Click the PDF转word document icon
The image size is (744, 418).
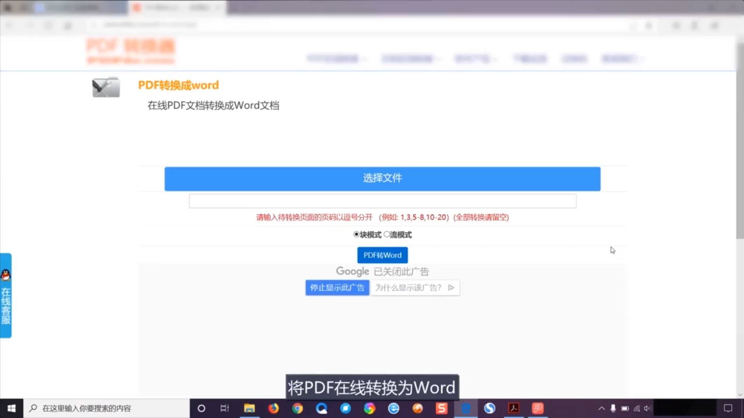coord(106,87)
